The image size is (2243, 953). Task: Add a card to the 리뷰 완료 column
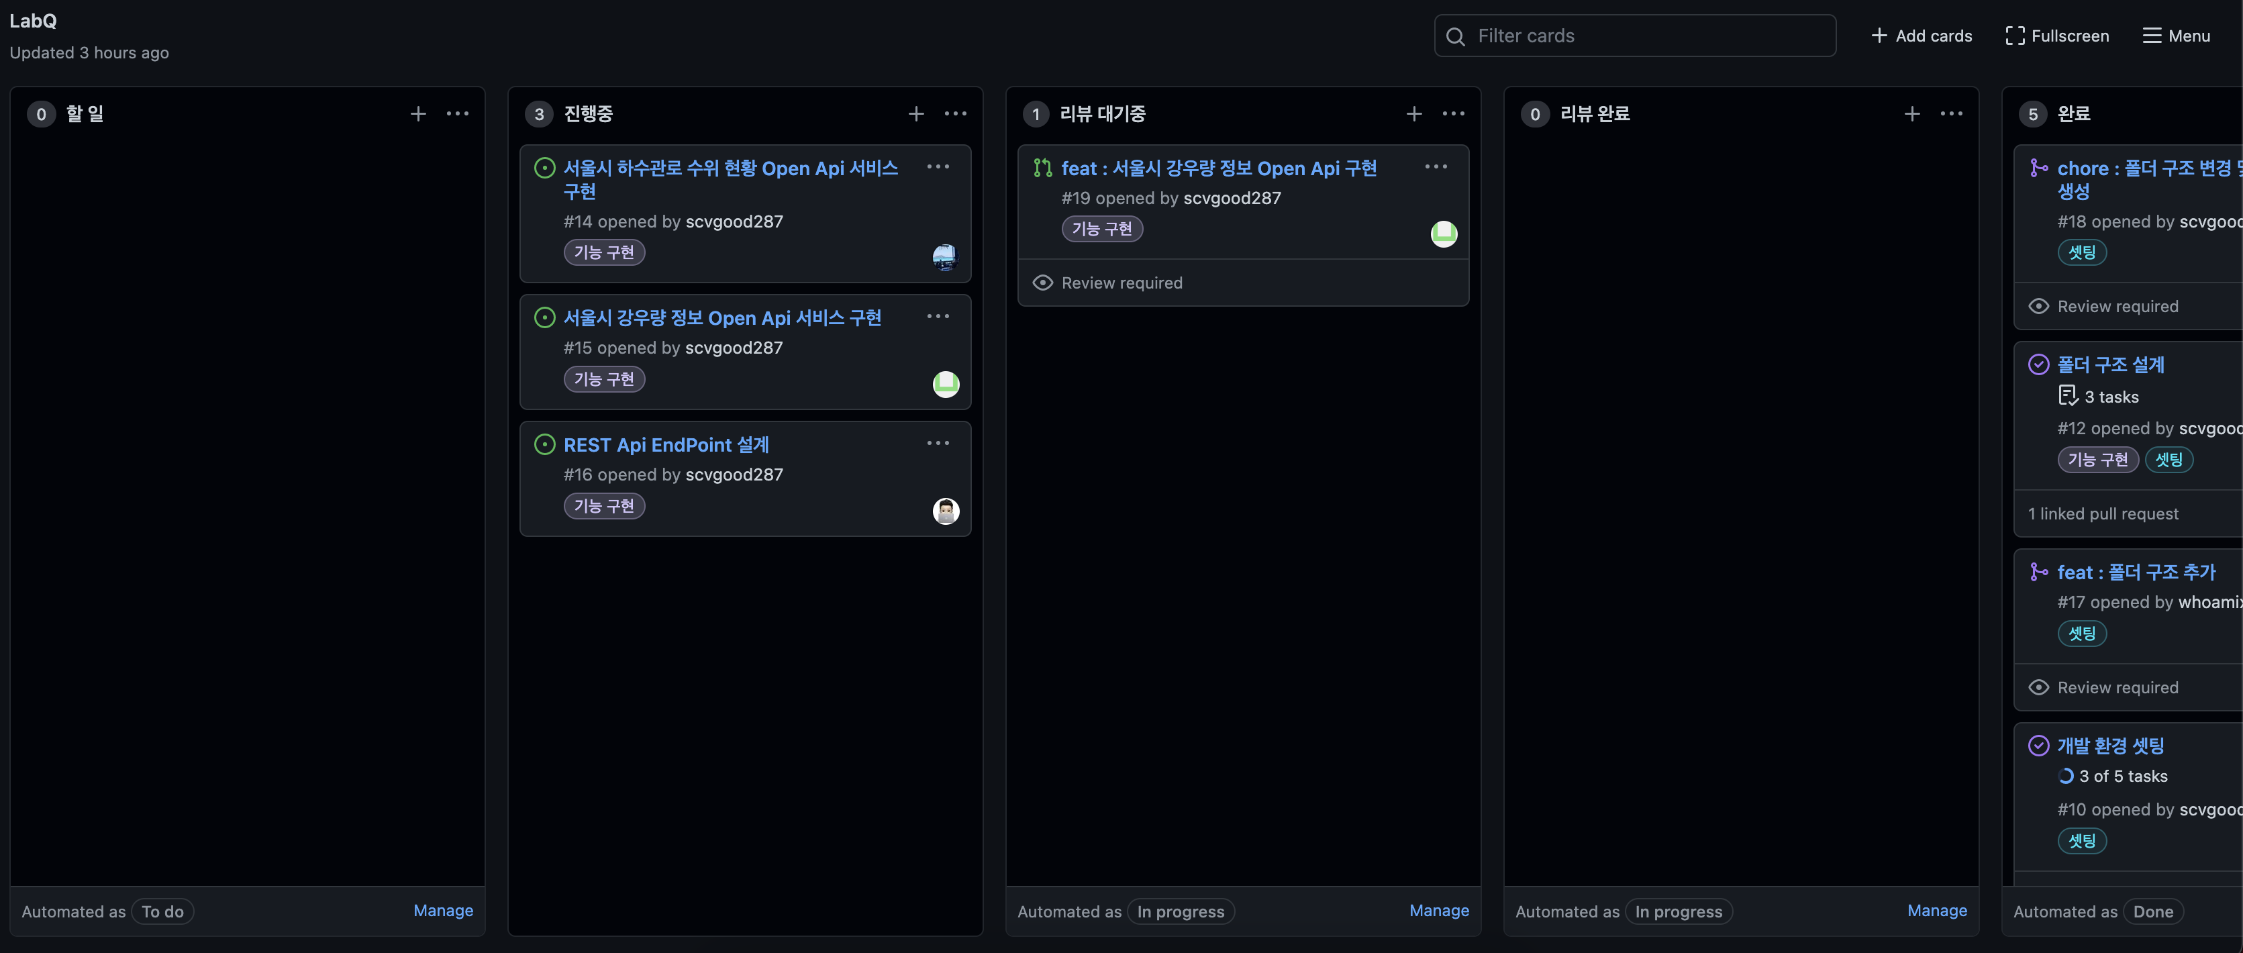[1912, 114]
